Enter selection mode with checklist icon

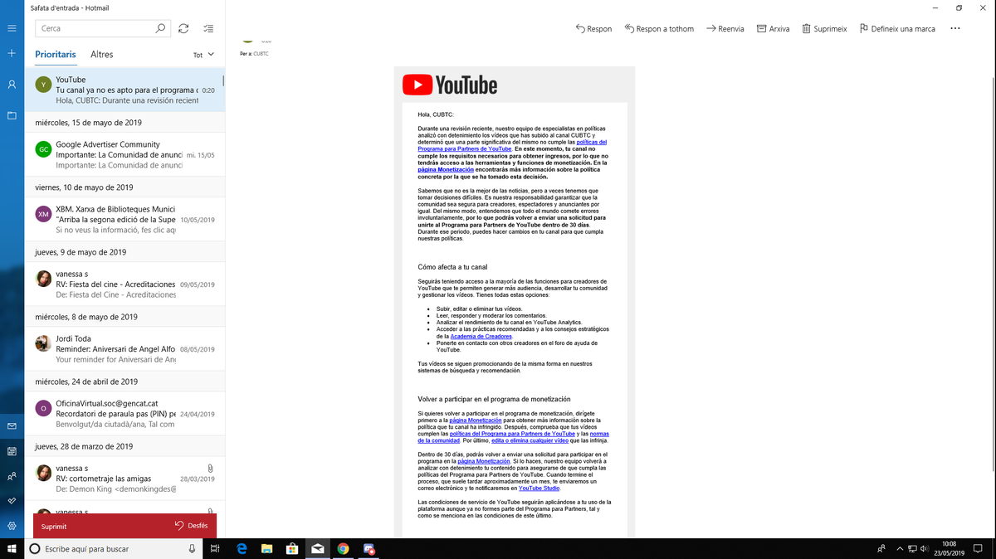click(208, 28)
